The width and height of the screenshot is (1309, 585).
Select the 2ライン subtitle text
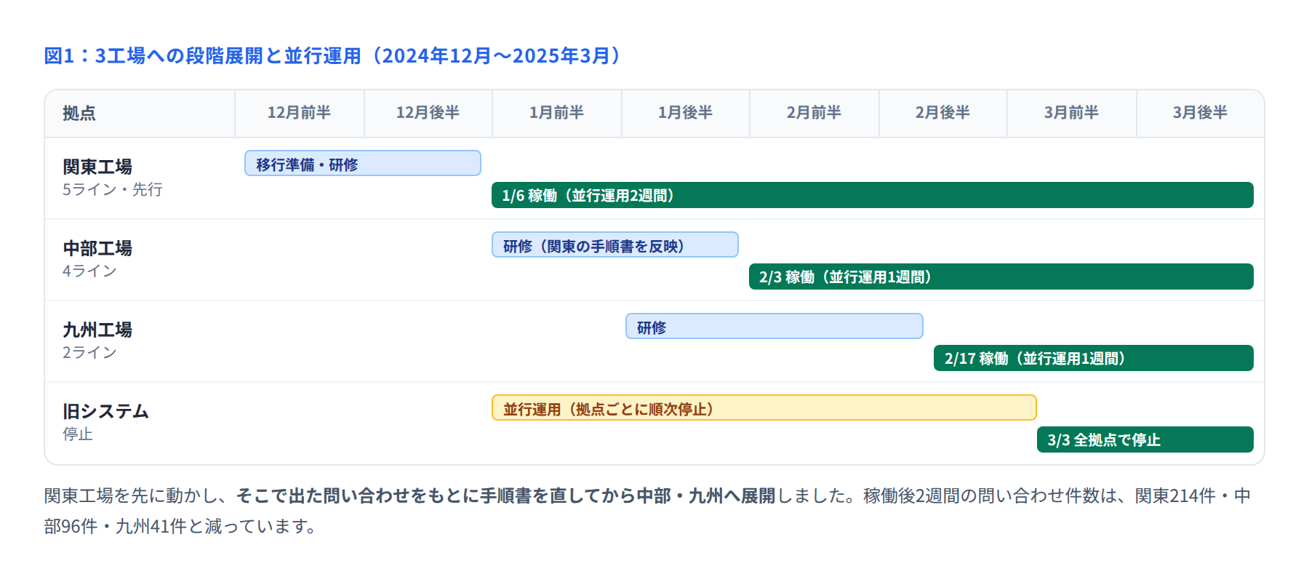tap(89, 352)
